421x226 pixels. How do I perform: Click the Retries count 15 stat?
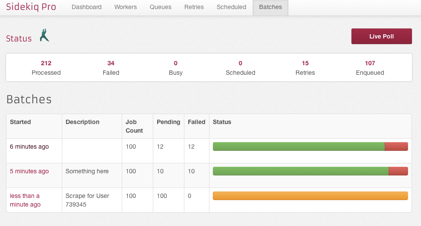305,63
